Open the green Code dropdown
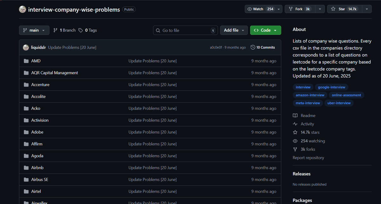 coord(265,30)
